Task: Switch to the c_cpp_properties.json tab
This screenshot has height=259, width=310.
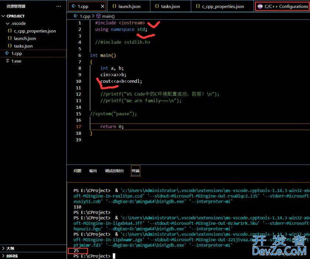Action: (x=223, y=6)
